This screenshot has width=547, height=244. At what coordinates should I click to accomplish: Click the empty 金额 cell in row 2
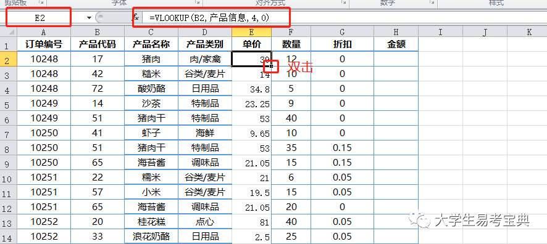[x=396, y=59]
